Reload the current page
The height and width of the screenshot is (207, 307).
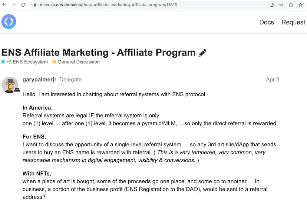pos(23,5)
